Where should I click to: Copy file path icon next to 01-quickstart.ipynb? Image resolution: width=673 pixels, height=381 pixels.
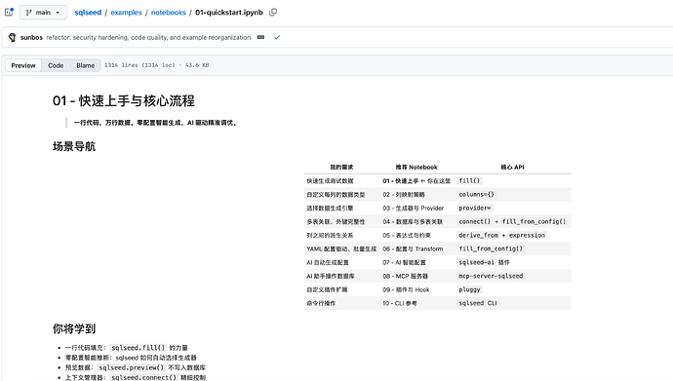(x=273, y=13)
